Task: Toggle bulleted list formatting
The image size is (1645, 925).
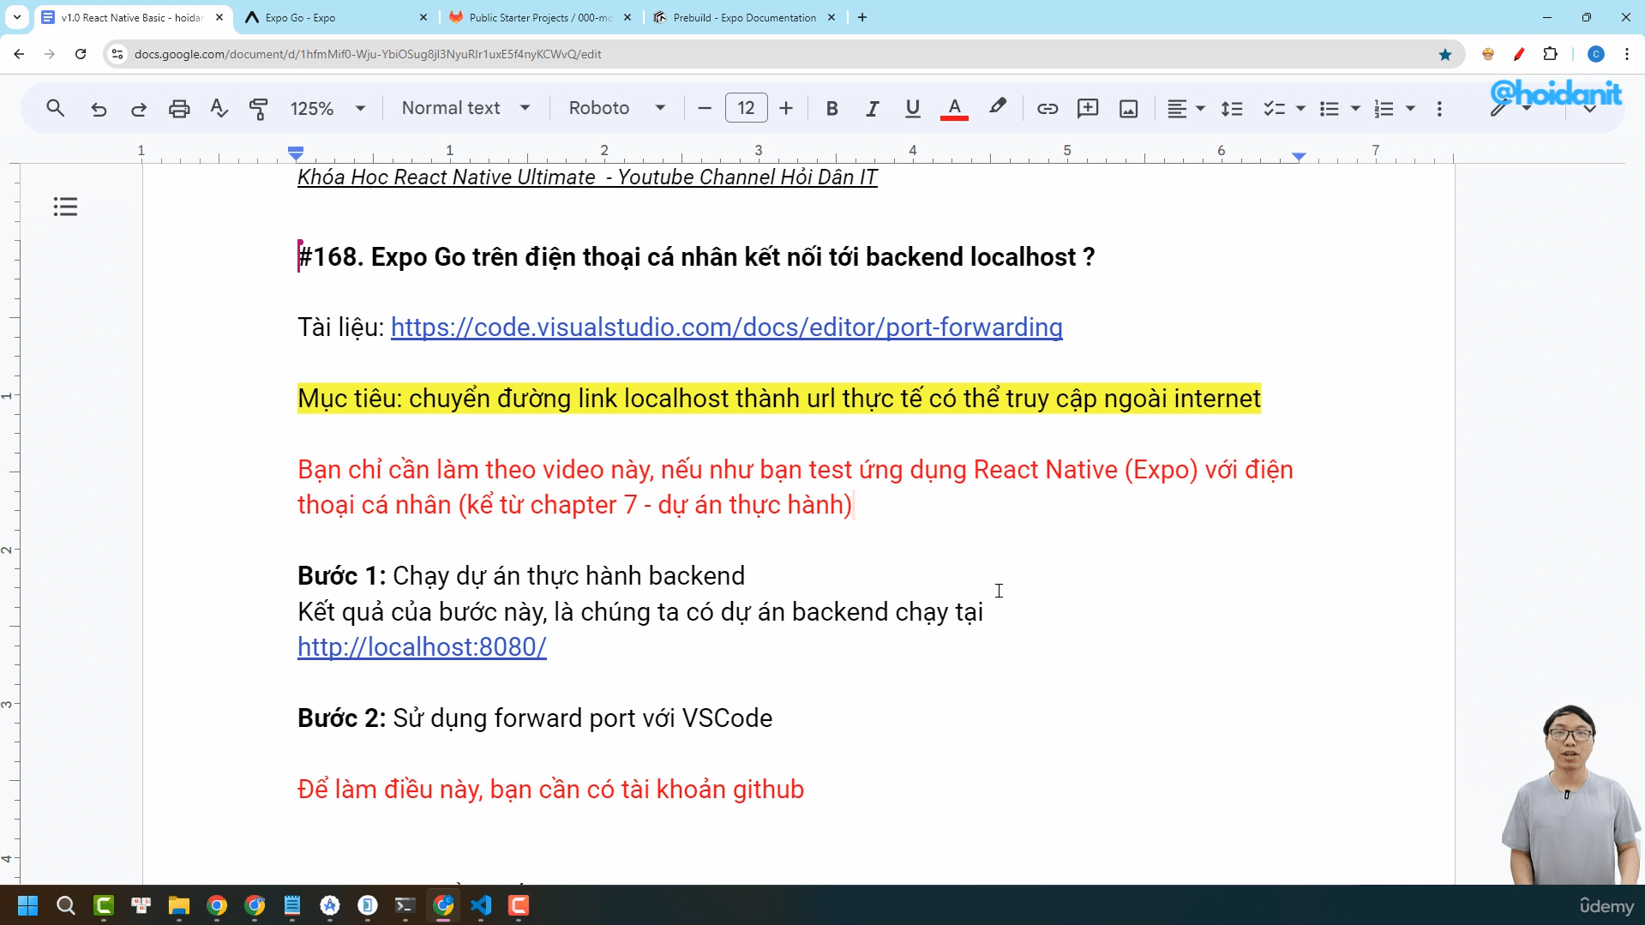Action: (1329, 109)
